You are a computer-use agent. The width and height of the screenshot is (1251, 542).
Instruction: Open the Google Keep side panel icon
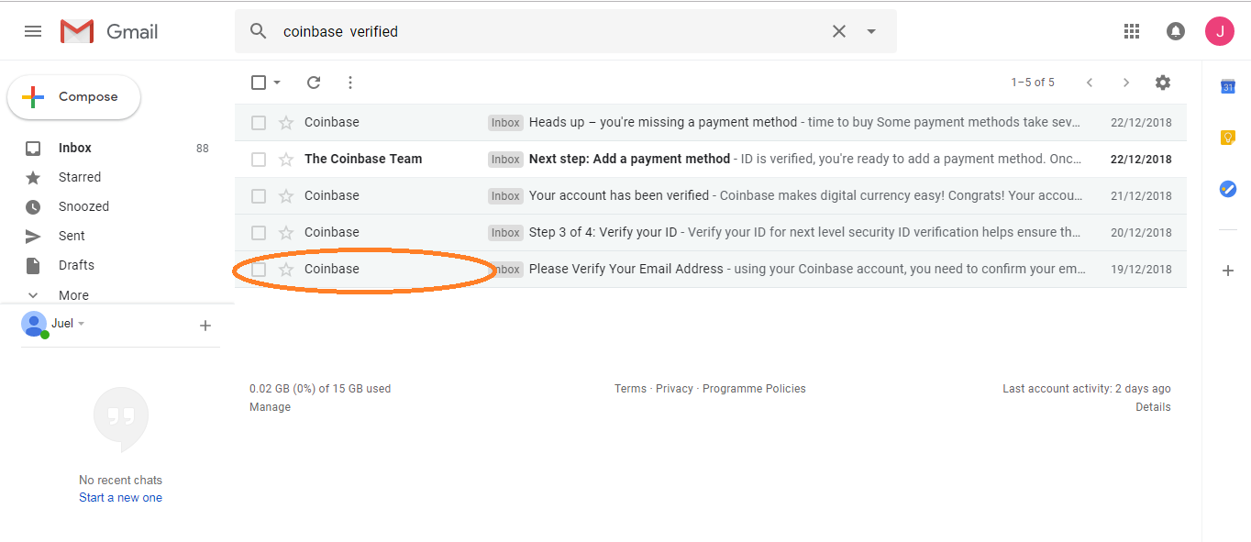1227,138
